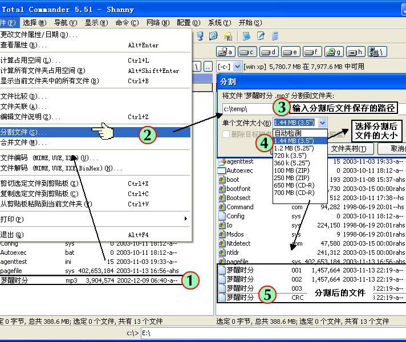Click the c:\temp\ target path field
Viewport: 406px width, 342px height.
click(x=246, y=108)
